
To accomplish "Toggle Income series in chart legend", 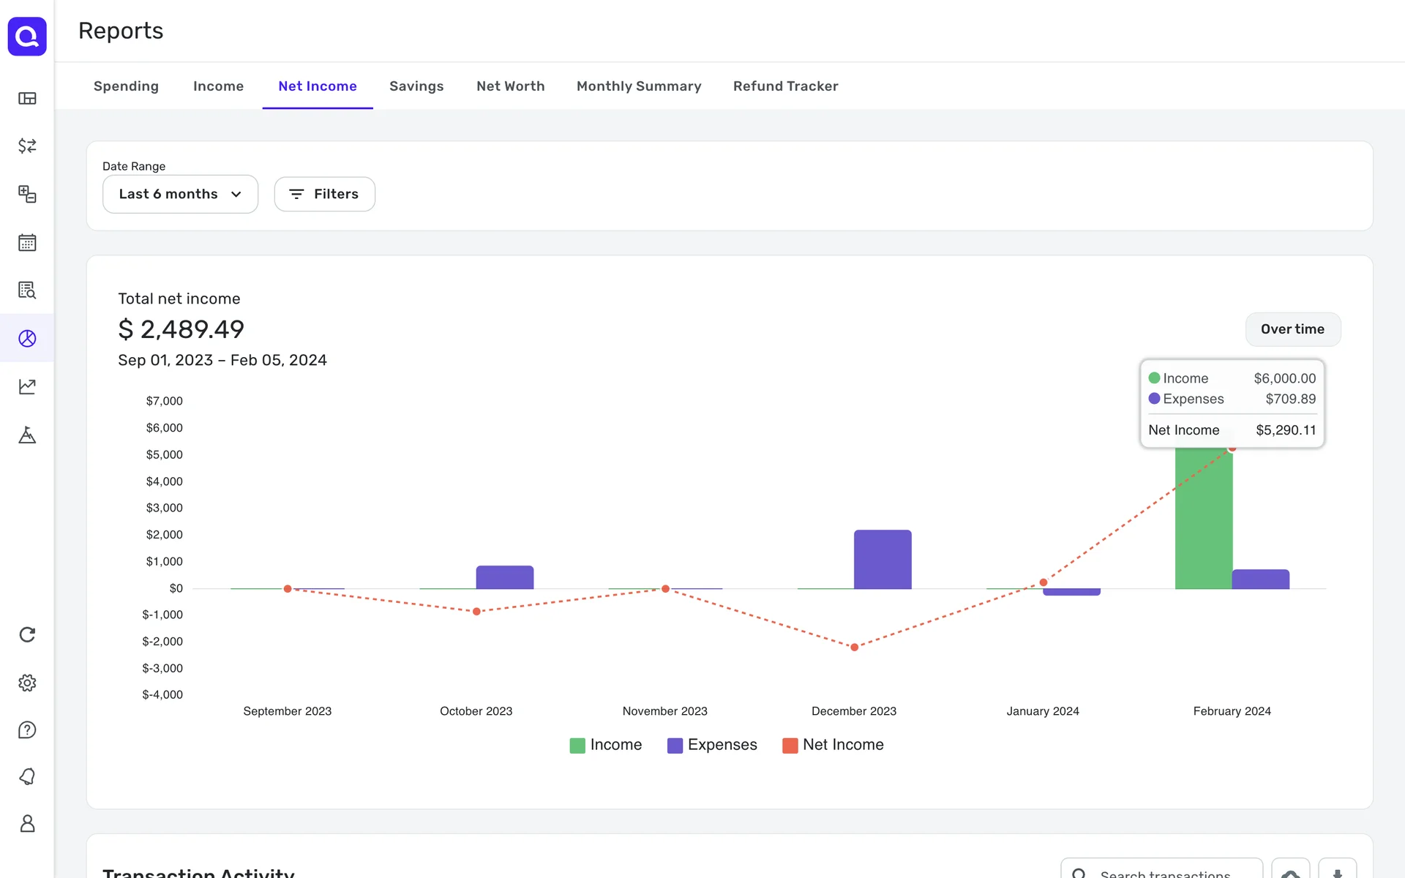I will pyautogui.click(x=606, y=745).
